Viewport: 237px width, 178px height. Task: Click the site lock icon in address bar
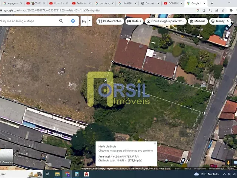coord(1,10)
